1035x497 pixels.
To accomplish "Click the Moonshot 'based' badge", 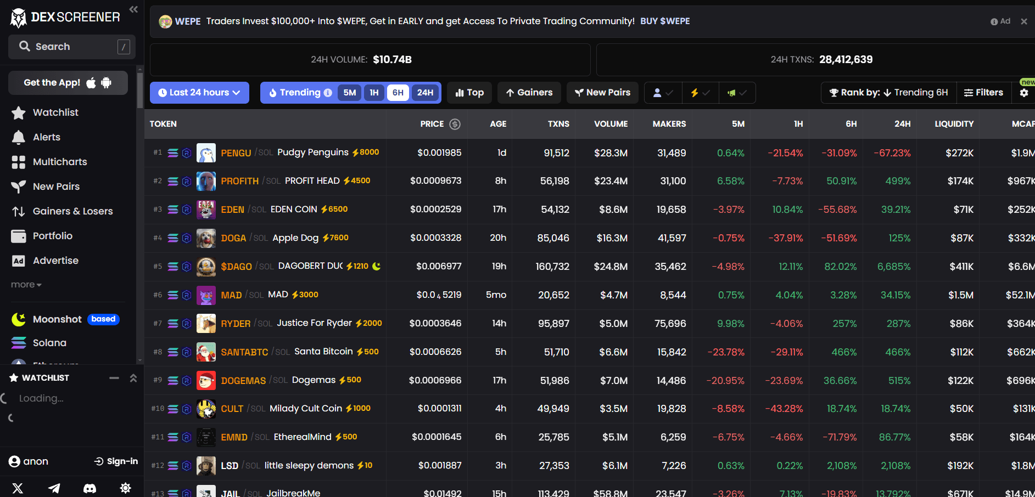I will pyautogui.click(x=103, y=319).
